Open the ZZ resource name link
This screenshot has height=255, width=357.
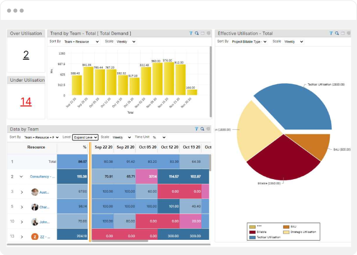pos(45,237)
